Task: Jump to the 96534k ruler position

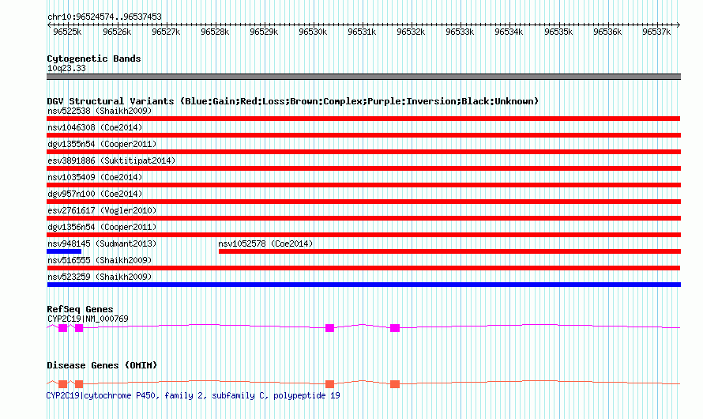Action: click(x=509, y=32)
